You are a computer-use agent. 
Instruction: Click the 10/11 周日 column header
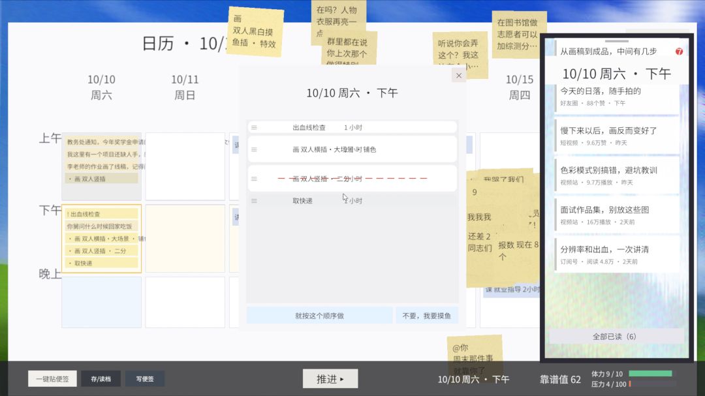(x=185, y=87)
